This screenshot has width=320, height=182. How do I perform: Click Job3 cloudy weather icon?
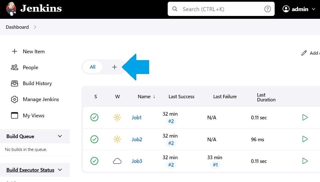point(117,161)
